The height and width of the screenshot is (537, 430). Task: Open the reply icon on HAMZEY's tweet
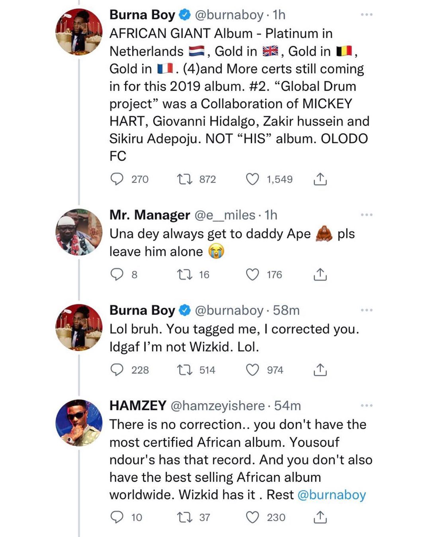coord(117,517)
